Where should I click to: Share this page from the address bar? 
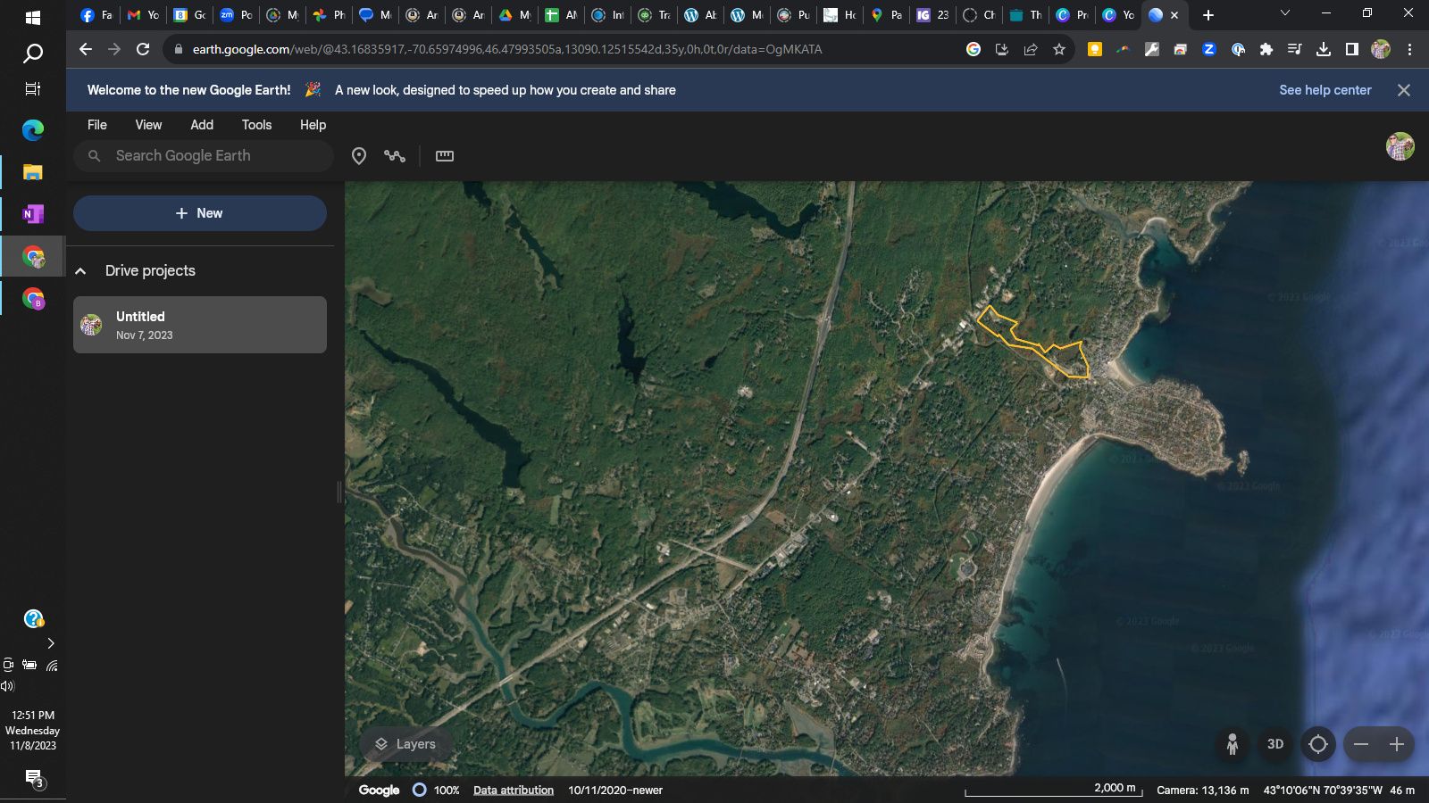(1031, 49)
